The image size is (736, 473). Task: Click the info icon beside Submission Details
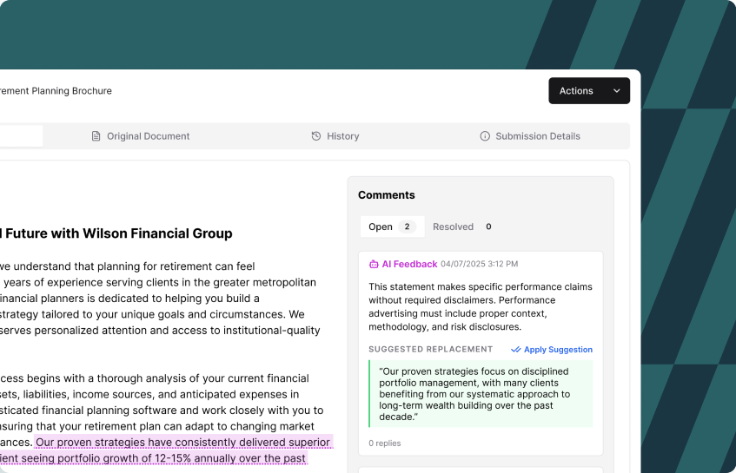click(485, 136)
